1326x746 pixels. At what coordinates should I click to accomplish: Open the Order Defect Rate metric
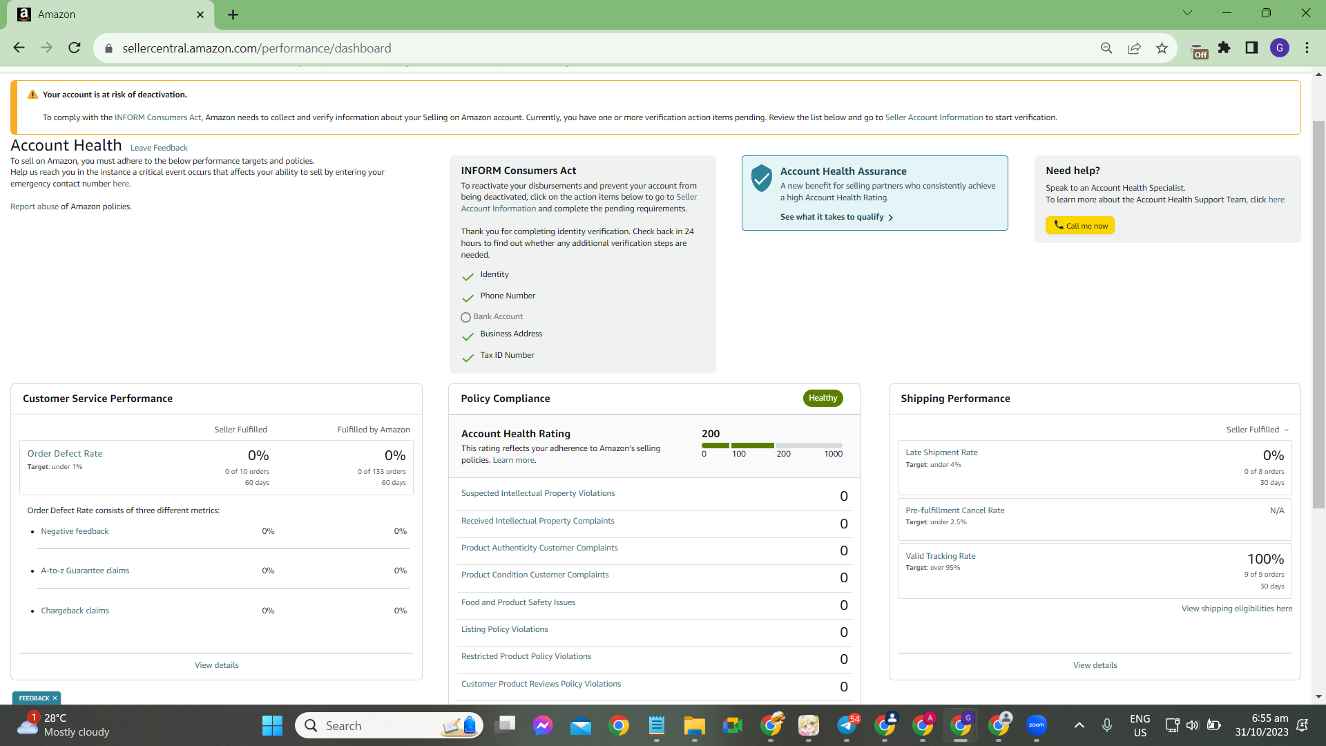coord(65,454)
